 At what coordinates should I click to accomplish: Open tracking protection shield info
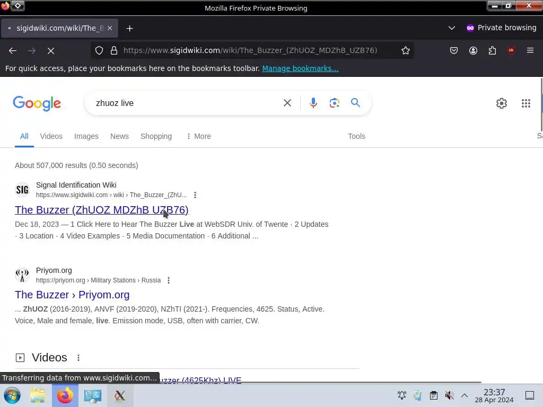click(x=99, y=50)
